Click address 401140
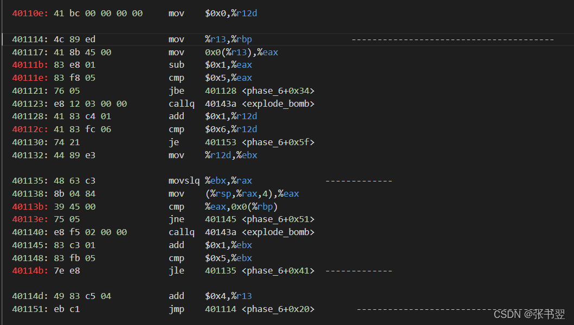The height and width of the screenshot is (325, 574). pyautogui.click(x=30, y=232)
